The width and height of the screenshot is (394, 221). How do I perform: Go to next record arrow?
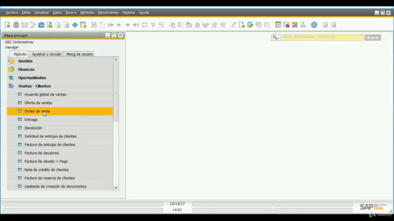click(127, 25)
